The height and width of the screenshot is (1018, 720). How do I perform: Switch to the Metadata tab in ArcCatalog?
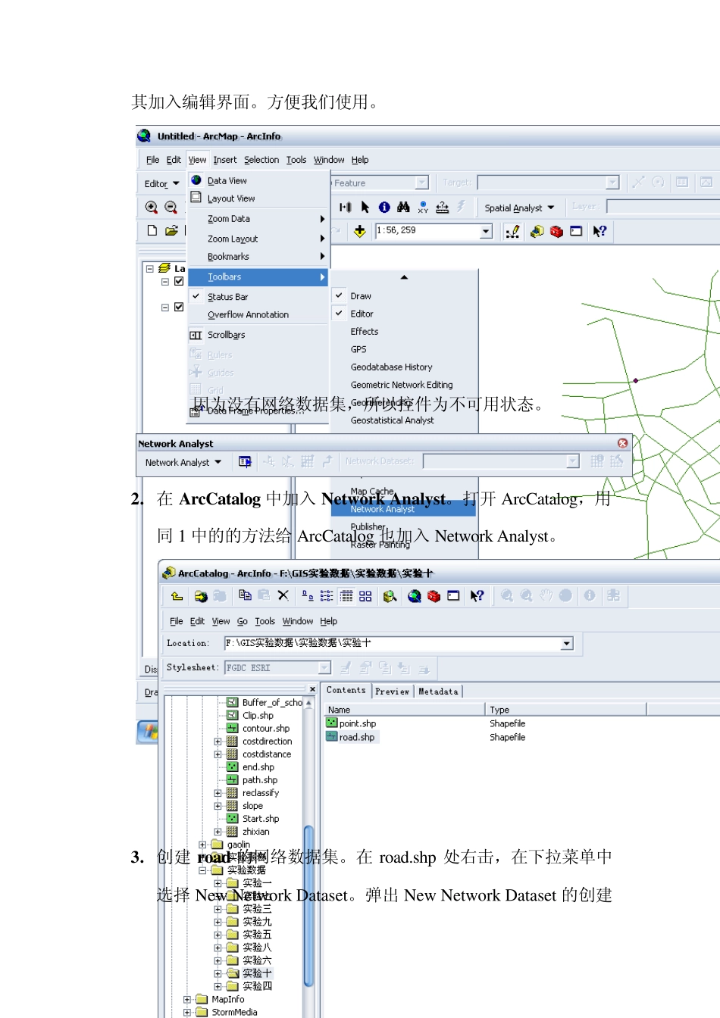pyautogui.click(x=438, y=691)
